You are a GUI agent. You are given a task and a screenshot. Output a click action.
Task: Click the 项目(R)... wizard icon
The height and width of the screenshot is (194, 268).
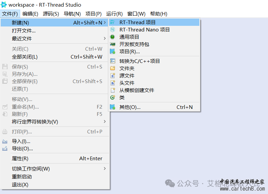pyautogui.click(x=113, y=51)
